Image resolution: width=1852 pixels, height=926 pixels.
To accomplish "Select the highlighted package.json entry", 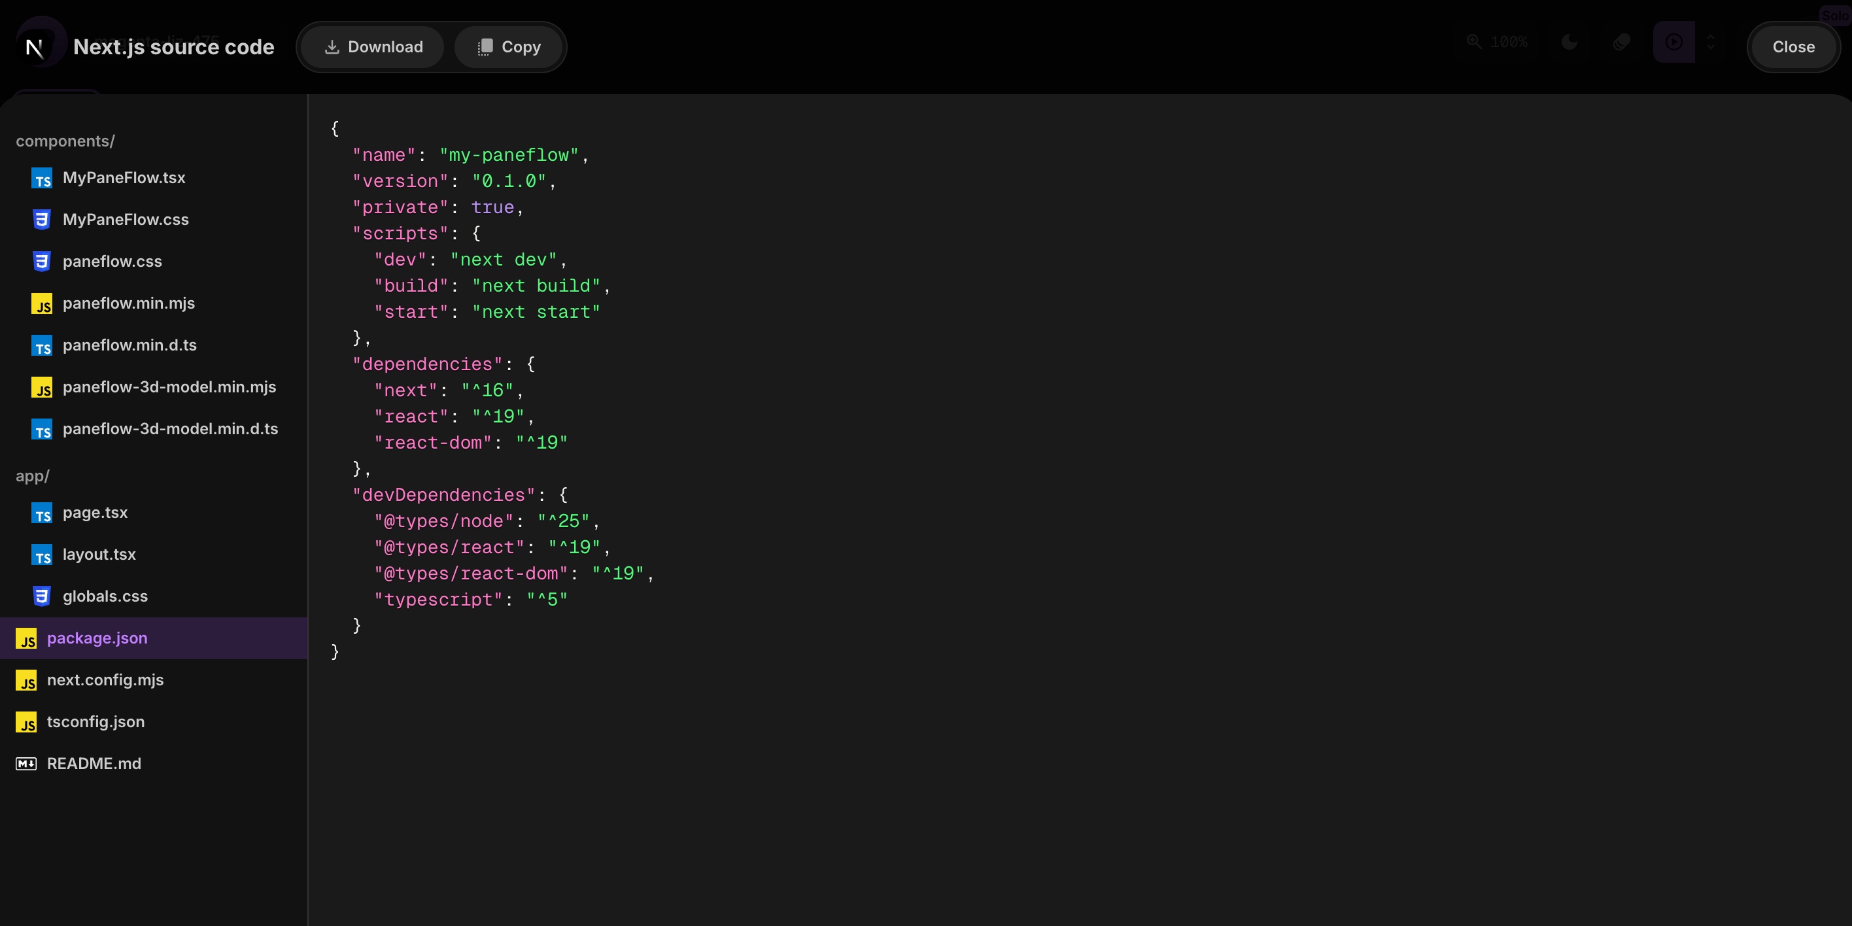I will pos(98,638).
